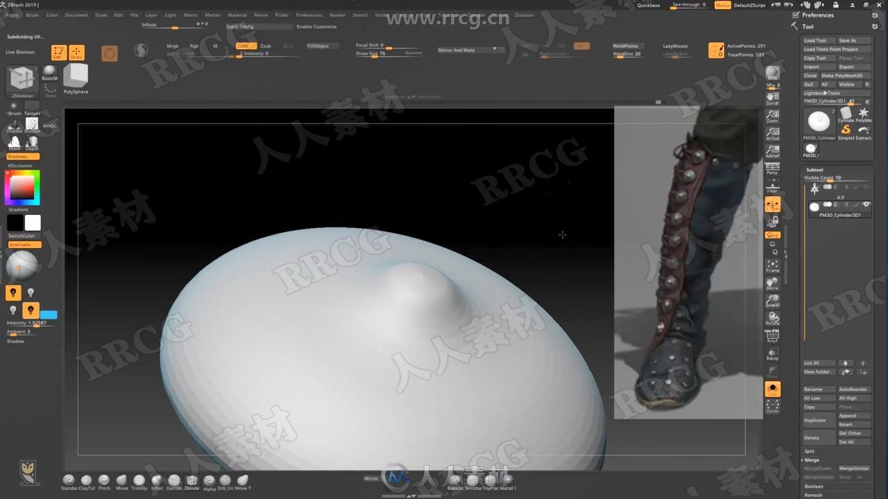Viewport: 888px width, 499px height.
Task: Click the Duplicate subtool button
Action: (819, 420)
